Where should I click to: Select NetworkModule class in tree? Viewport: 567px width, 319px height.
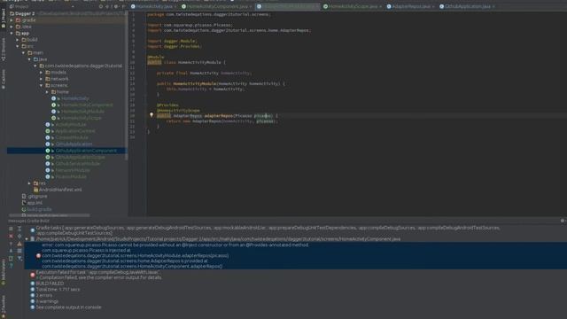tap(73, 170)
